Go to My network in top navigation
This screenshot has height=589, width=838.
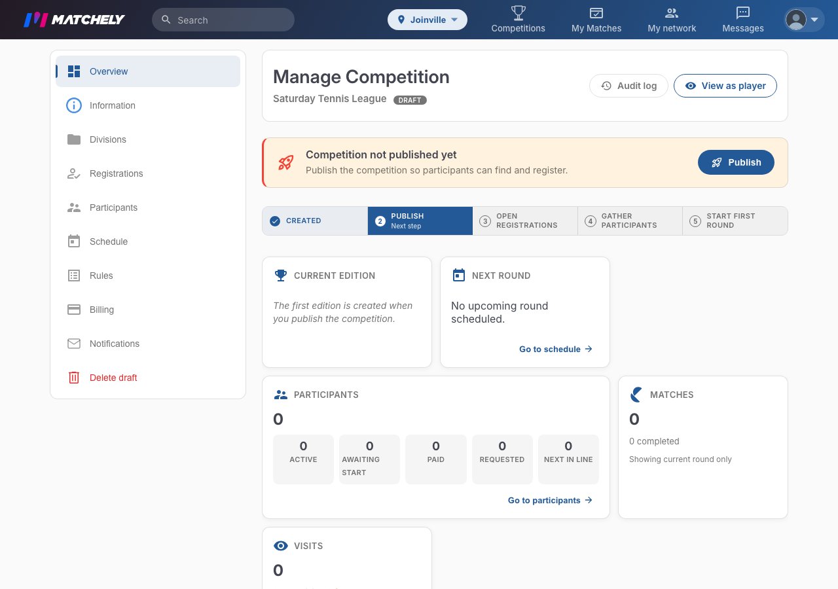pos(672,20)
